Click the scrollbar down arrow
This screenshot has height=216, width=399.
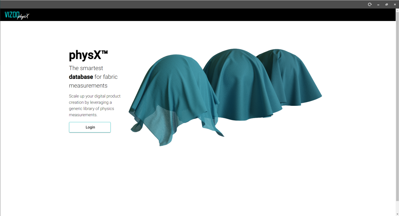click(x=397, y=214)
